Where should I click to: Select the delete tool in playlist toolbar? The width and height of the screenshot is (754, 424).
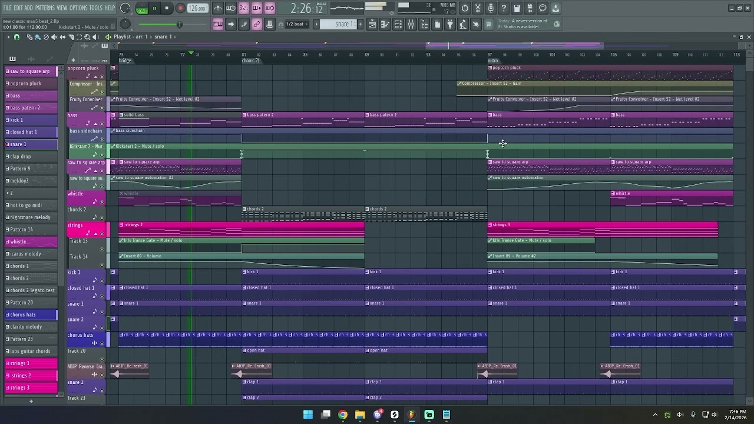[x=46, y=37]
